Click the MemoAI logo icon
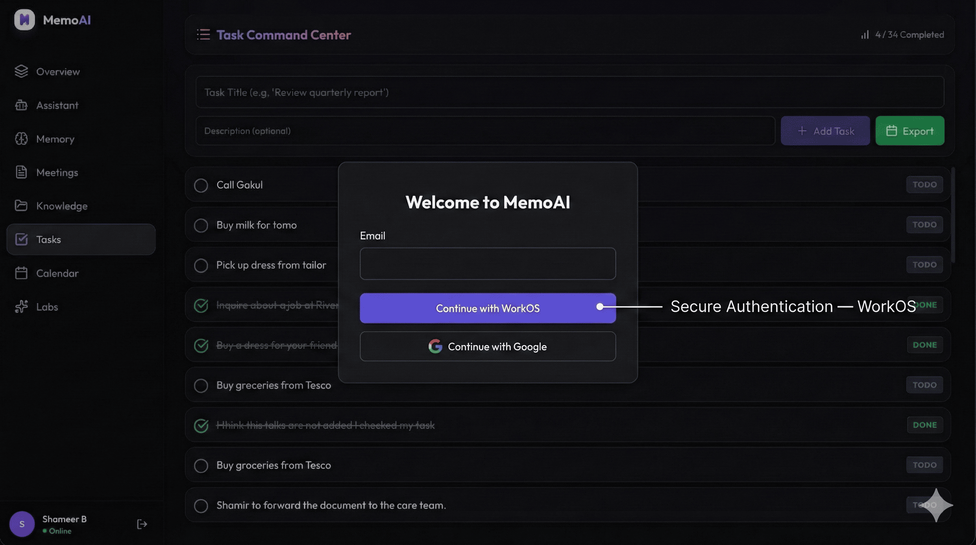This screenshot has height=545, width=976. click(24, 20)
